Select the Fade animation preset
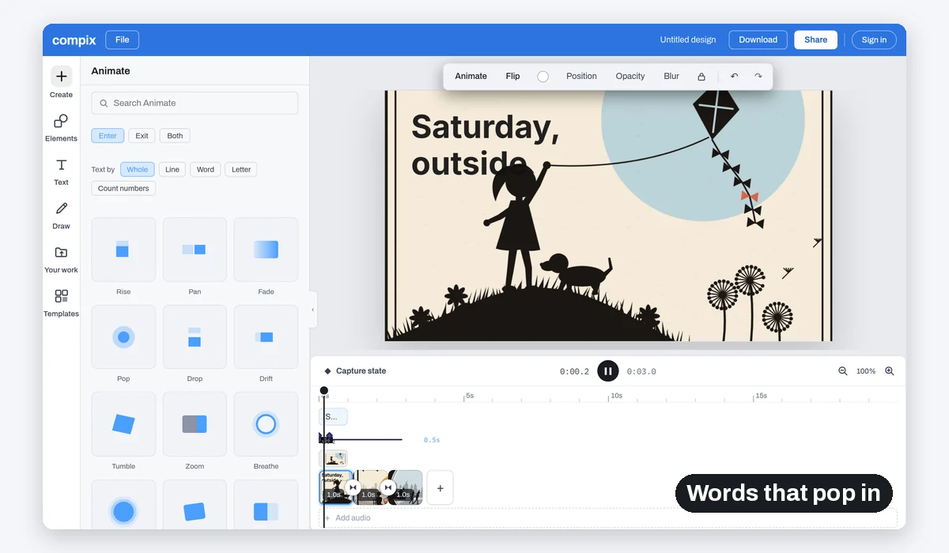 click(x=266, y=250)
